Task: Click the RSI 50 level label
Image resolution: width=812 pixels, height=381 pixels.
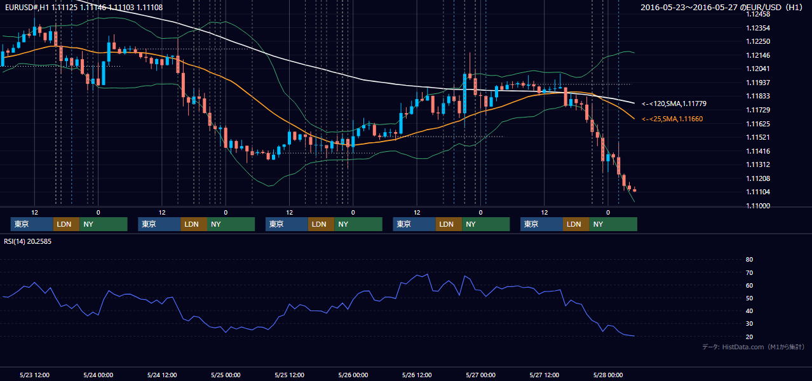Action: (749, 298)
